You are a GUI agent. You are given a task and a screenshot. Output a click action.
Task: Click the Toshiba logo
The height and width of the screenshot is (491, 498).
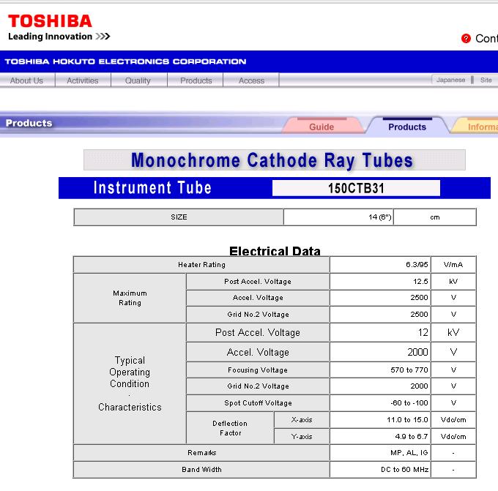click(50, 21)
